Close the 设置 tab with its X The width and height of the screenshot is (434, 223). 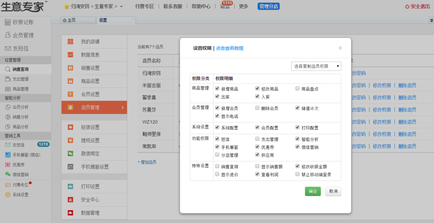click(133, 19)
